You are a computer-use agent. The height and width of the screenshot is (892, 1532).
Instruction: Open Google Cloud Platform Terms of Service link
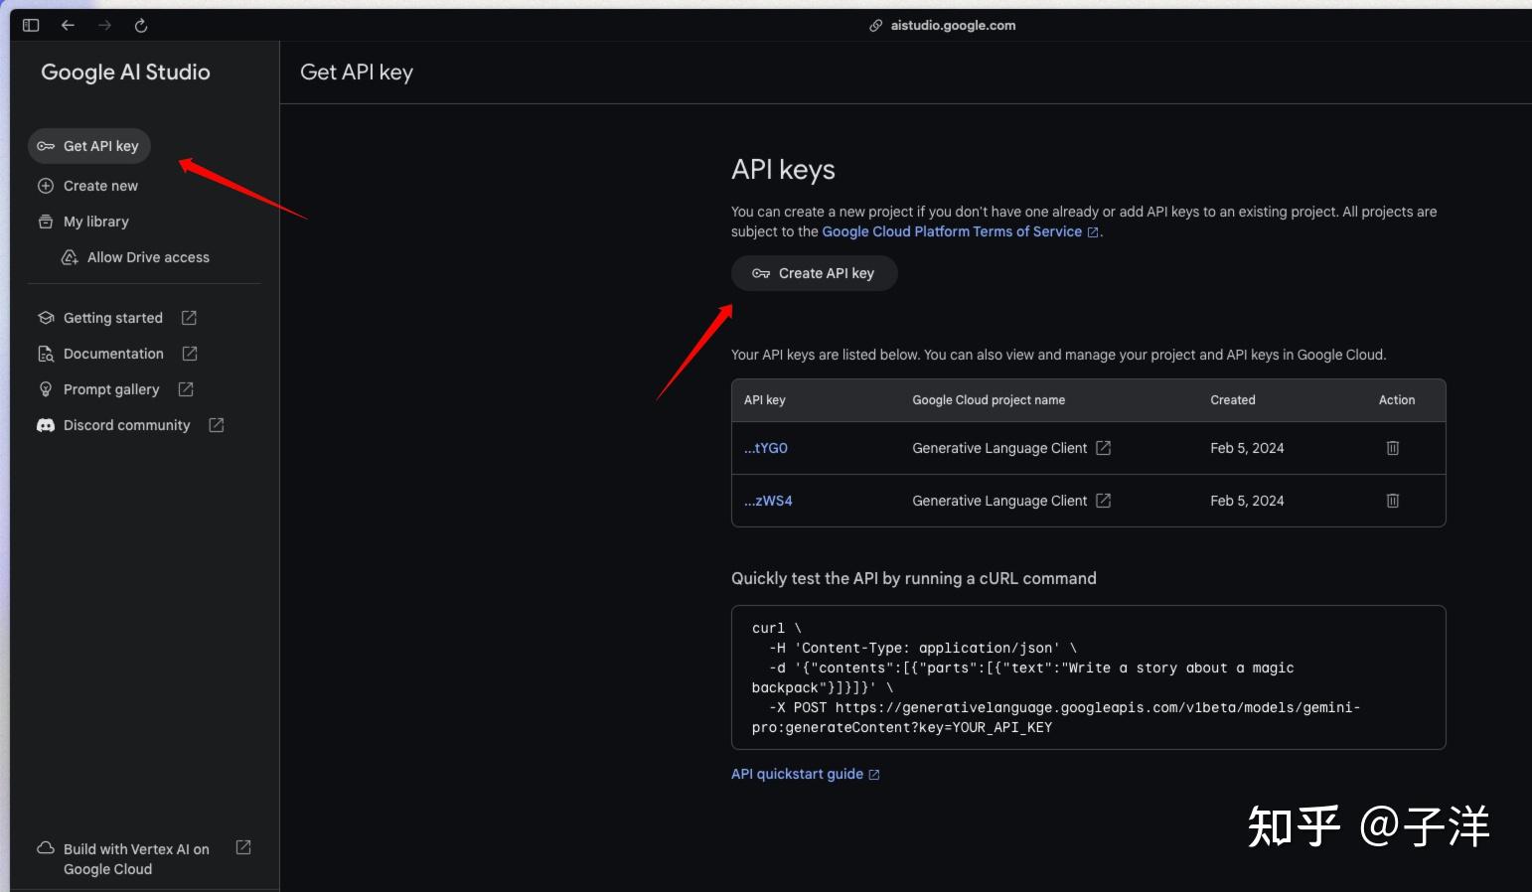coord(951,231)
